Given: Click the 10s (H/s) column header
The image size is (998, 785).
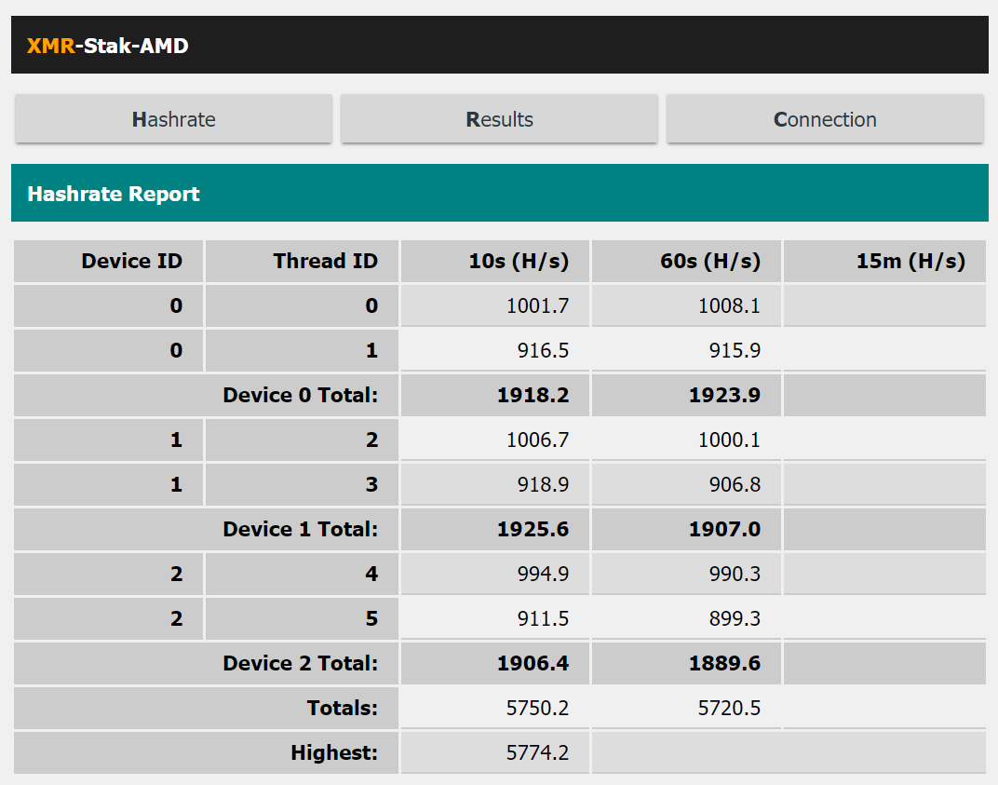Looking at the screenshot, I should pyautogui.click(x=495, y=261).
